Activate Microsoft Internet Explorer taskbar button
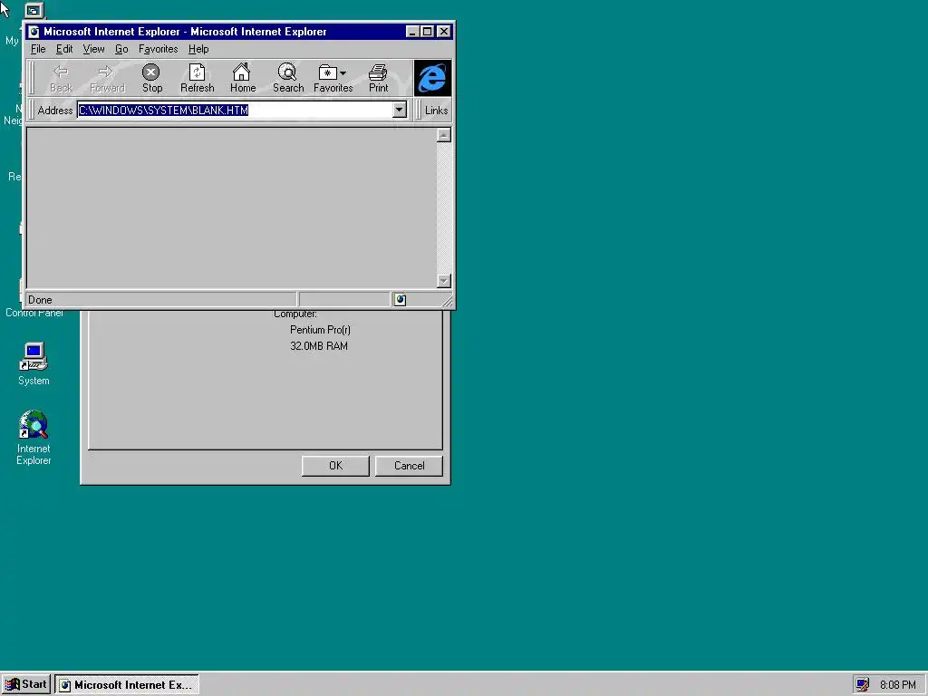 point(127,684)
